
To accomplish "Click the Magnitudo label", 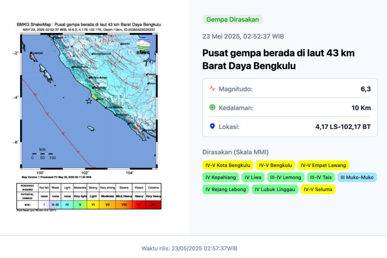I will (235, 89).
